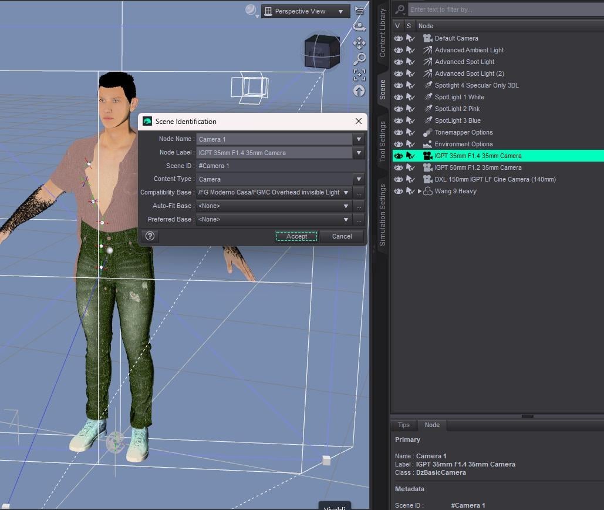The width and height of the screenshot is (604, 510).
Task: Switch to the Scene side tab
Action: (x=383, y=89)
